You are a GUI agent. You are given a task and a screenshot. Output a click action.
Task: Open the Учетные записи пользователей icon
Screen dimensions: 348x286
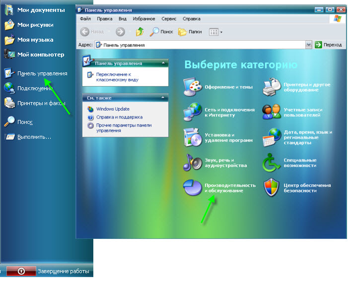pyautogui.click(x=272, y=112)
